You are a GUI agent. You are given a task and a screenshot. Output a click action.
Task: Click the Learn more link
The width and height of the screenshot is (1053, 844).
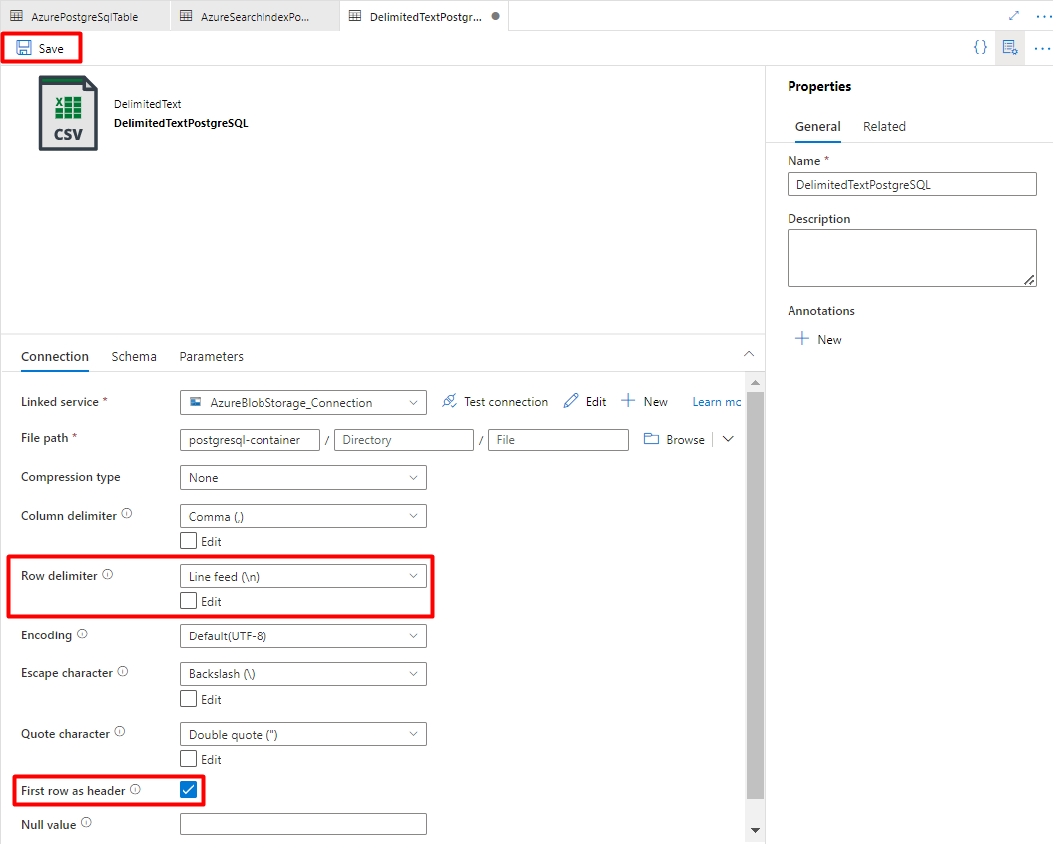[716, 401]
